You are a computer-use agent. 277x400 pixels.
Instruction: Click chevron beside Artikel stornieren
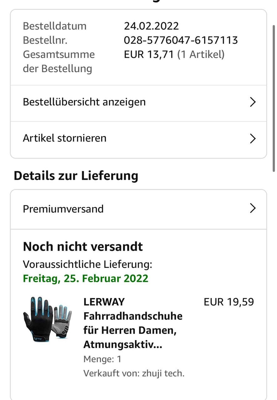(253, 138)
